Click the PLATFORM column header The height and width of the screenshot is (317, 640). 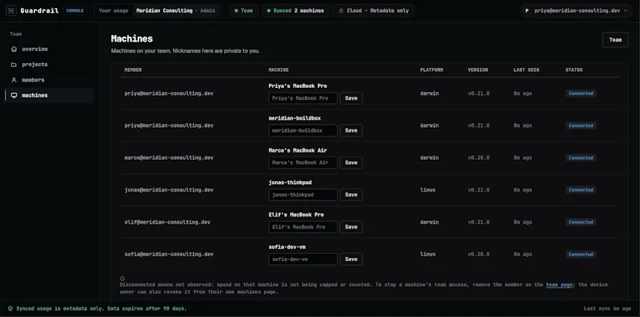(431, 70)
